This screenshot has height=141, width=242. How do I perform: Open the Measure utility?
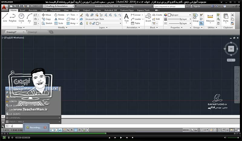(x=210, y=18)
